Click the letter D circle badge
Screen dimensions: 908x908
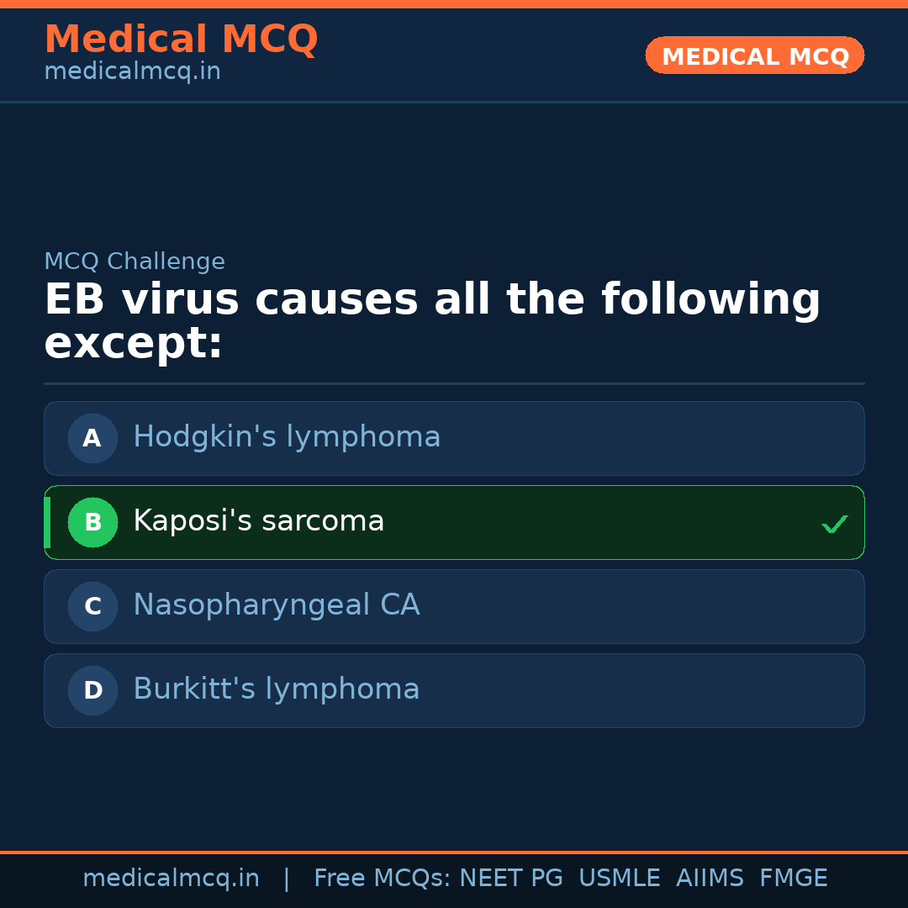(92, 690)
